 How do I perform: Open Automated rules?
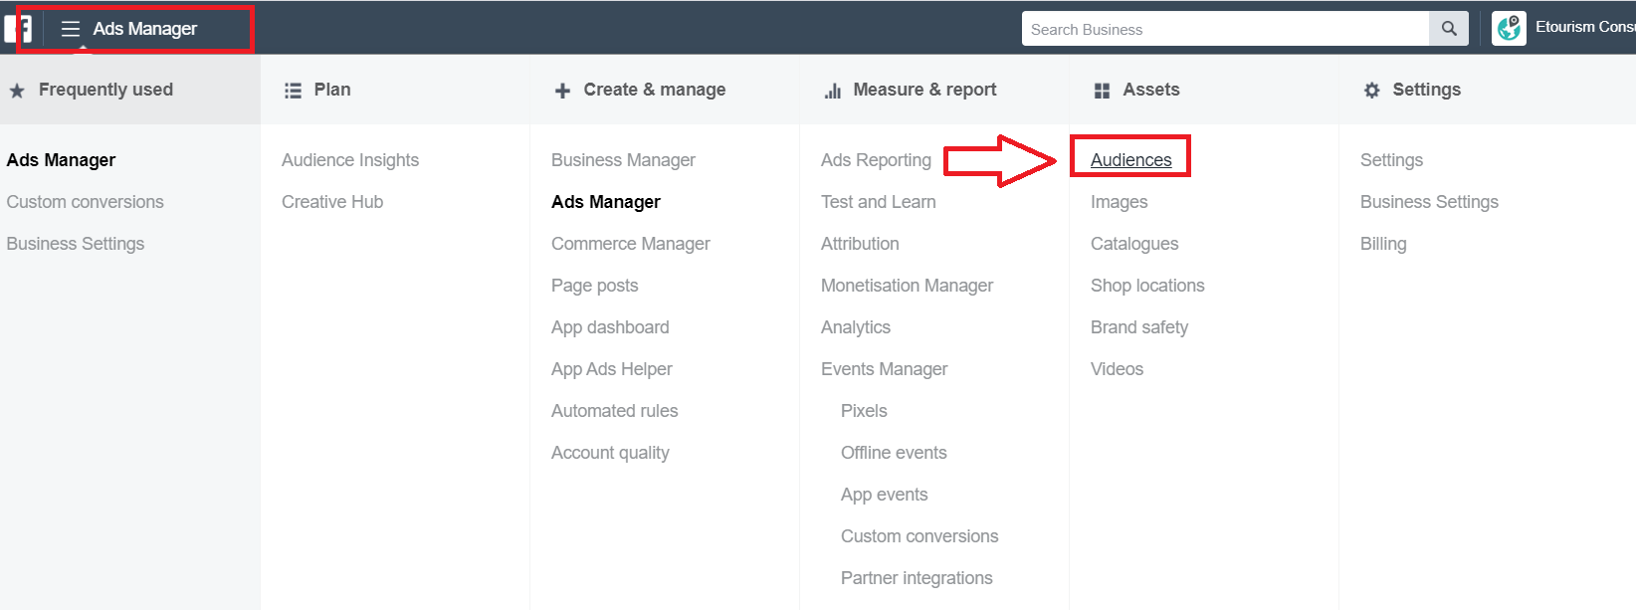[x=614, y=411]
